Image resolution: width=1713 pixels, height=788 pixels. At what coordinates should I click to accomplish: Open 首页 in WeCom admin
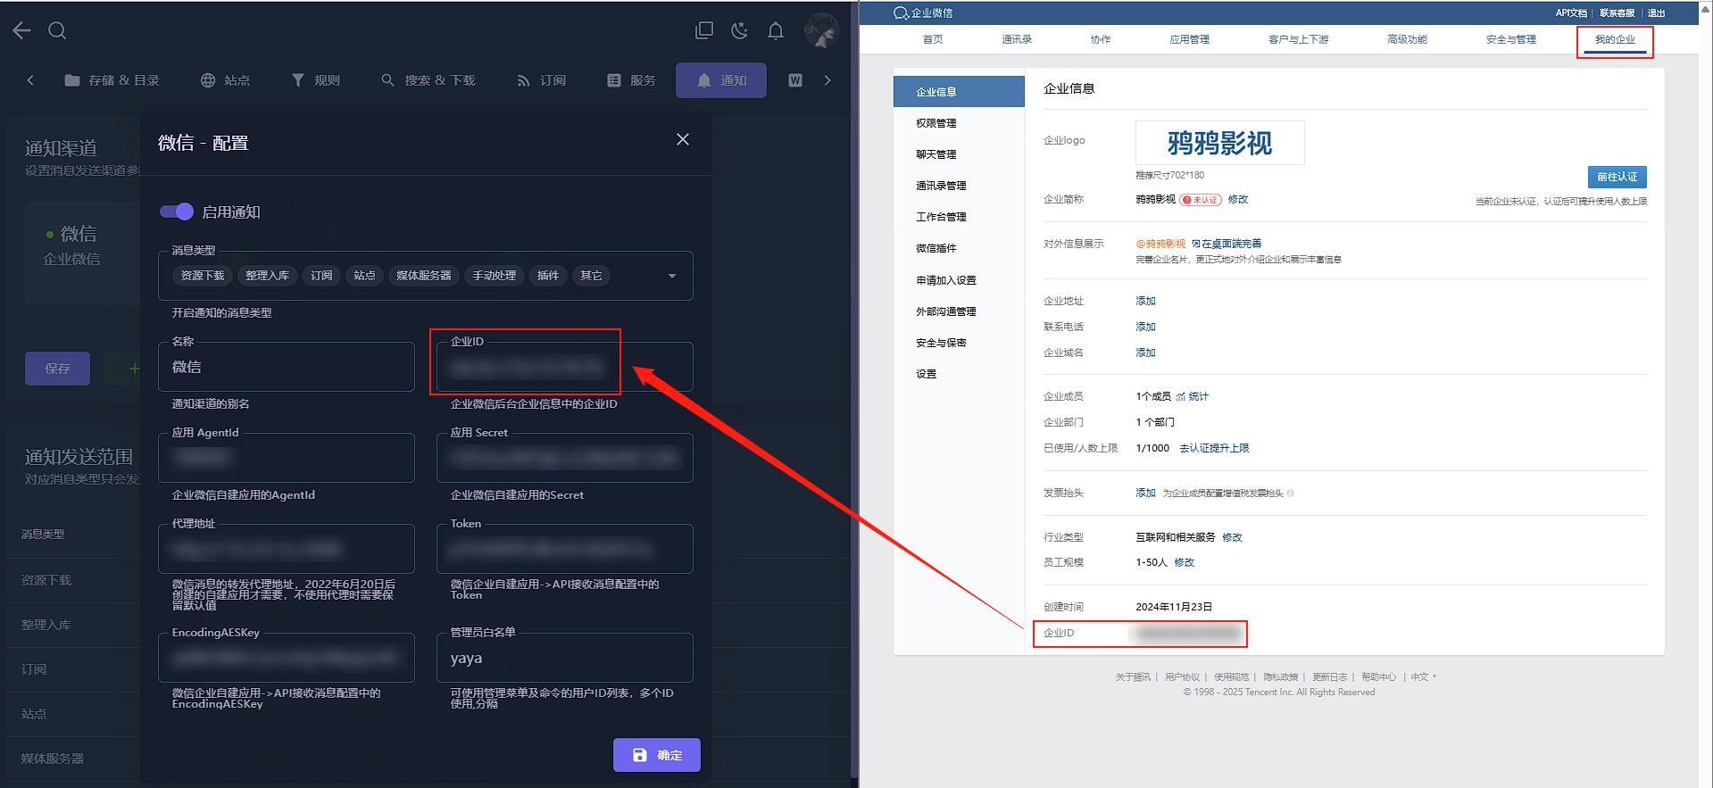[933, 39]
